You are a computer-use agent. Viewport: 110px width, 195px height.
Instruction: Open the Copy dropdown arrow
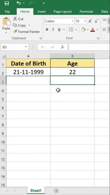pyautogui.click(x=29, y=25)
